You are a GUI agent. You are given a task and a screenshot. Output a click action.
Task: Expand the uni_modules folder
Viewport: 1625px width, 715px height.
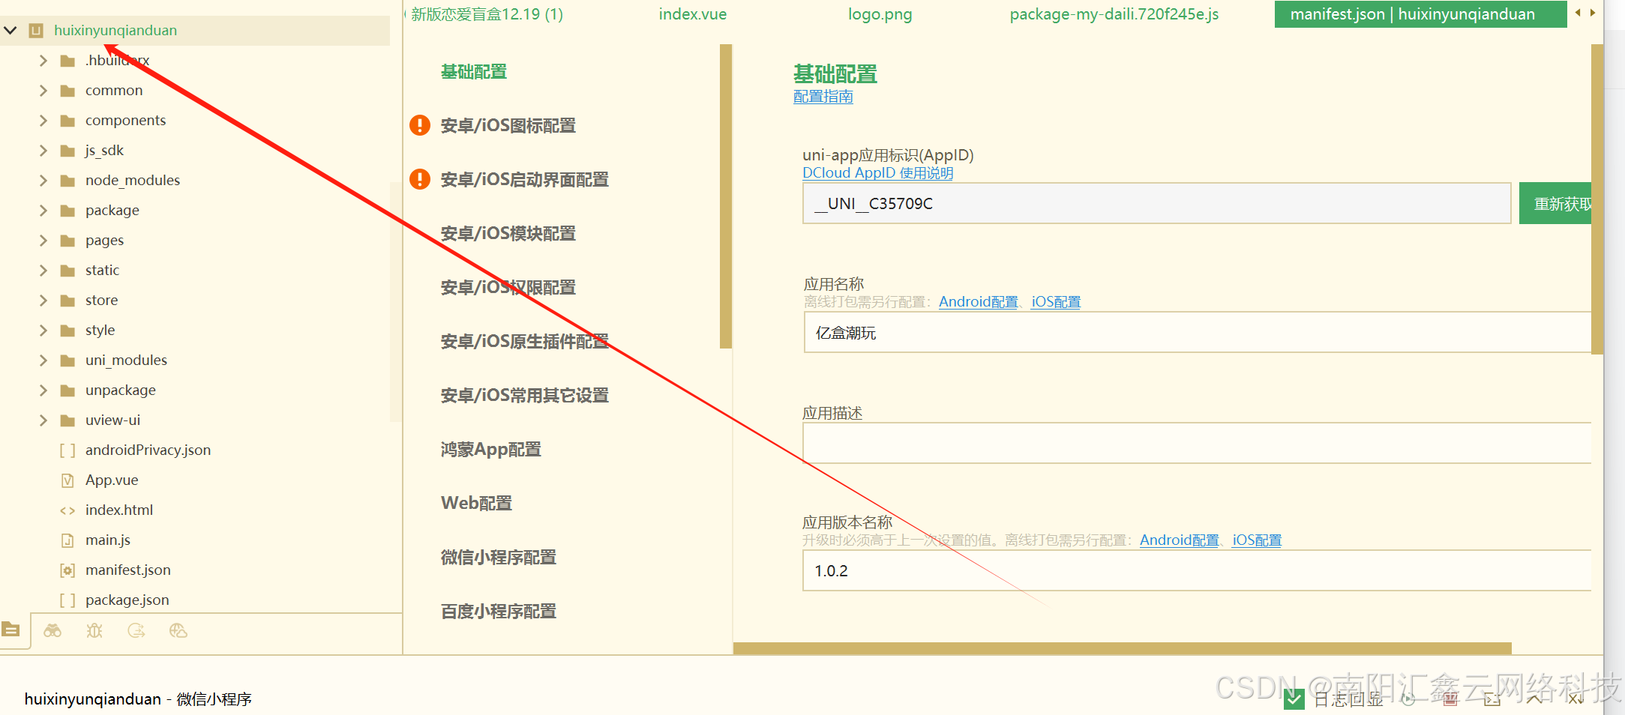[x=43, y=360]
